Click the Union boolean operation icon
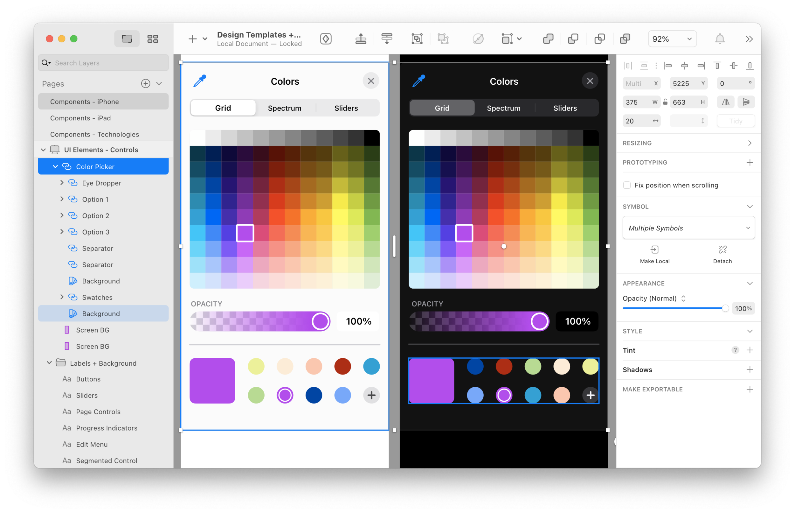Viewport: 795px width, 513px height. coord(548,39)
